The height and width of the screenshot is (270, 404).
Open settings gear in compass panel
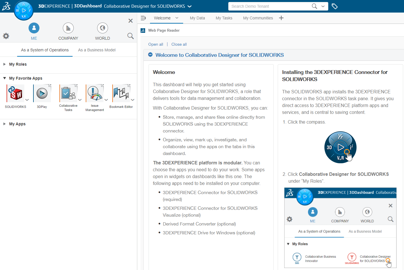(x=6, y=36)
